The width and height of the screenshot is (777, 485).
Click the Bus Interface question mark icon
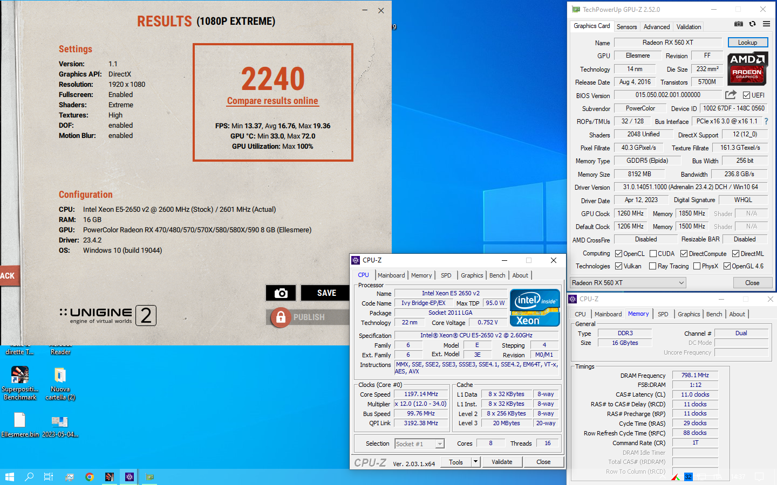766,121
